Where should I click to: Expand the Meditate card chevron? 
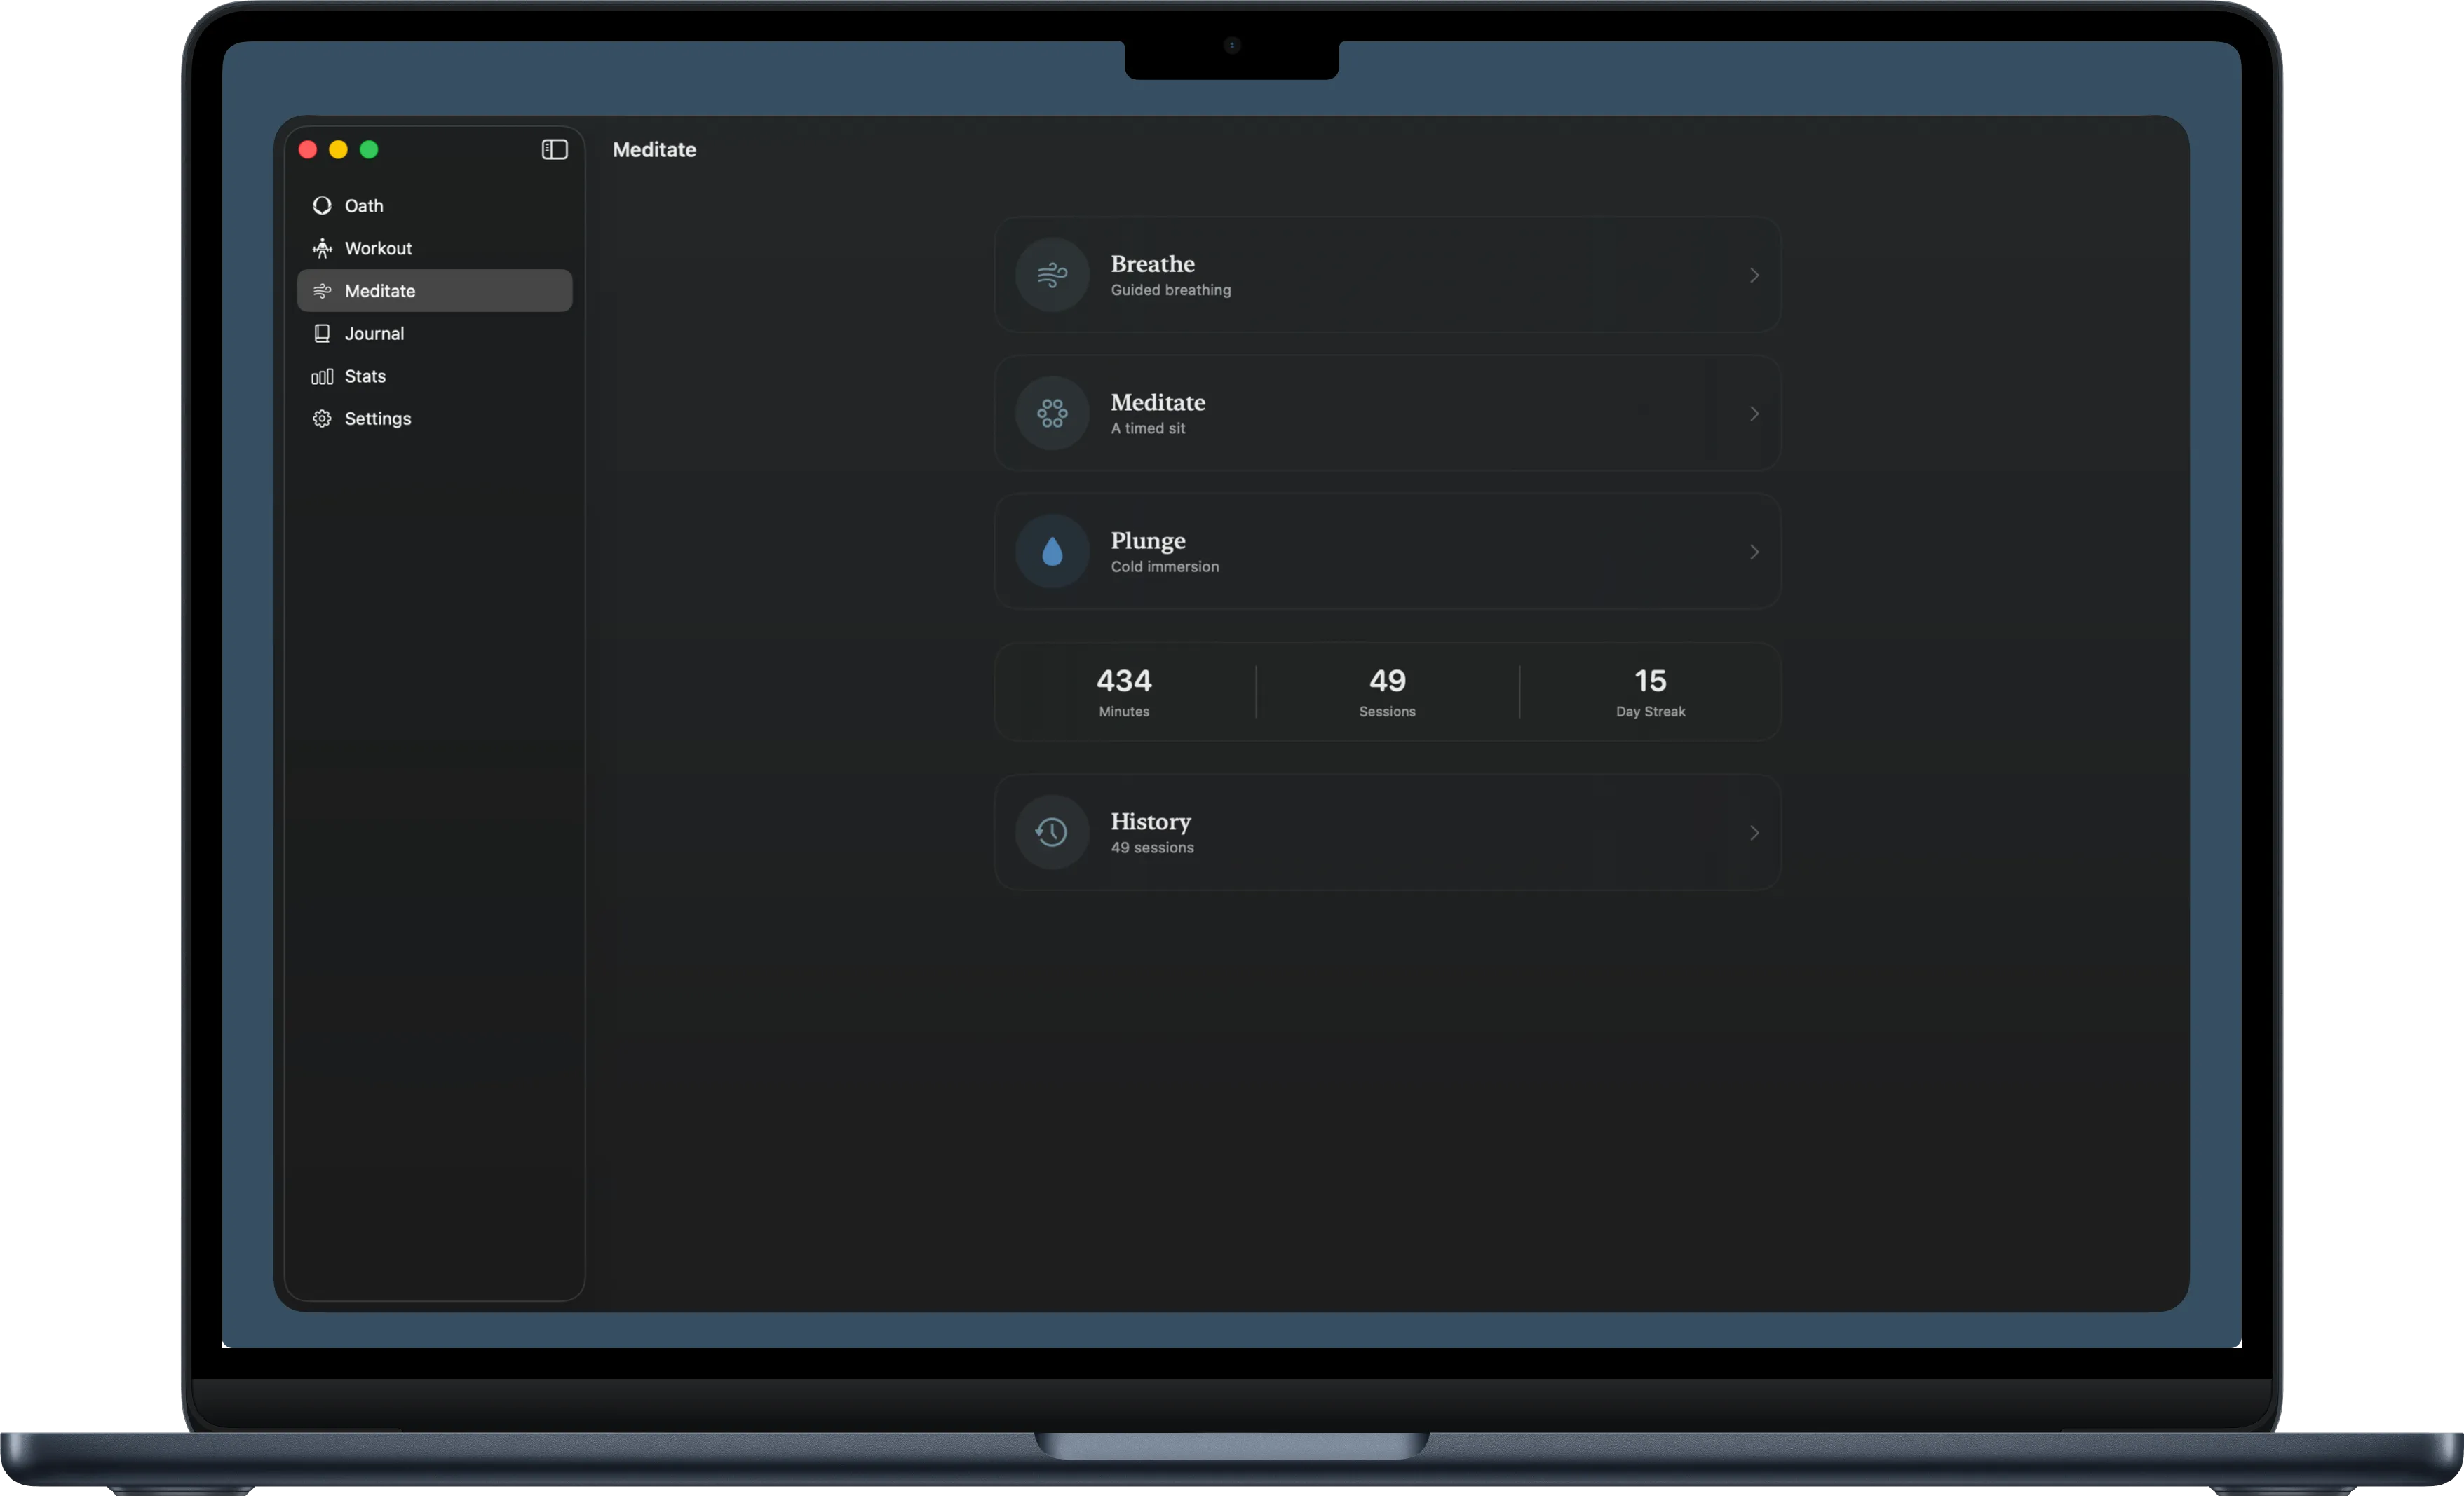[x=1754, y=413]
